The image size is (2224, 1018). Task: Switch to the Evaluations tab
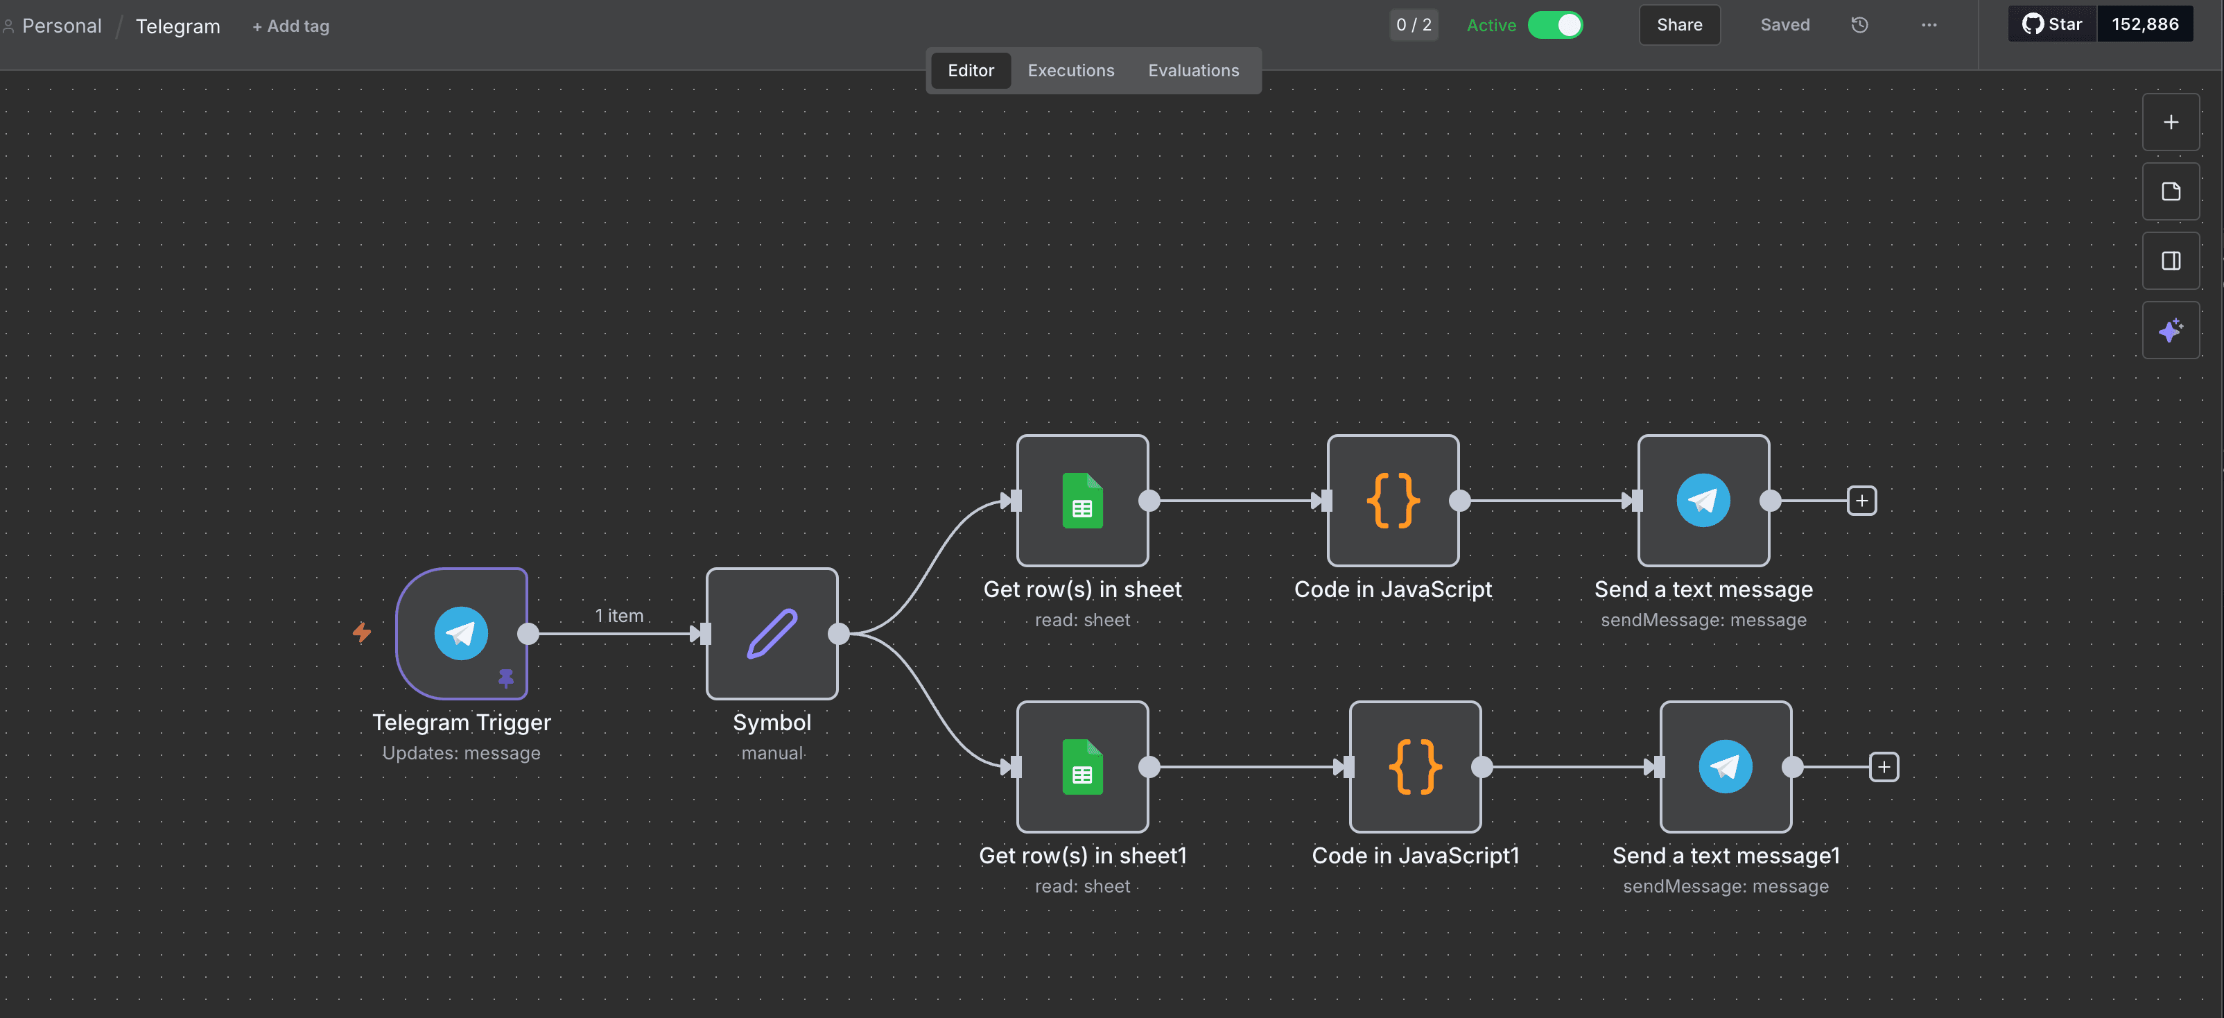[x=1193, y=71]
